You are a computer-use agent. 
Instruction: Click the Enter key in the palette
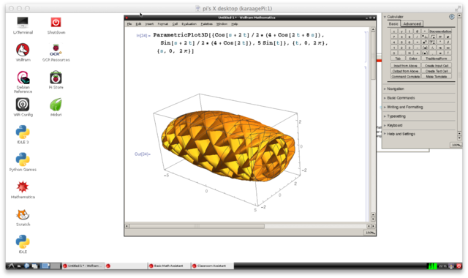coord(413,59)
